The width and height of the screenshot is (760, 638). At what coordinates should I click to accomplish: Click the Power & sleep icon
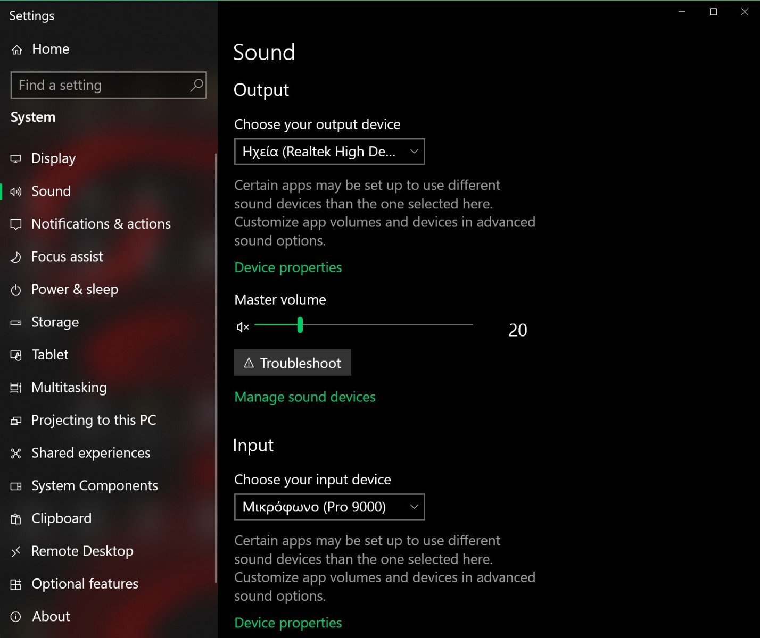(x=16, y=290)
